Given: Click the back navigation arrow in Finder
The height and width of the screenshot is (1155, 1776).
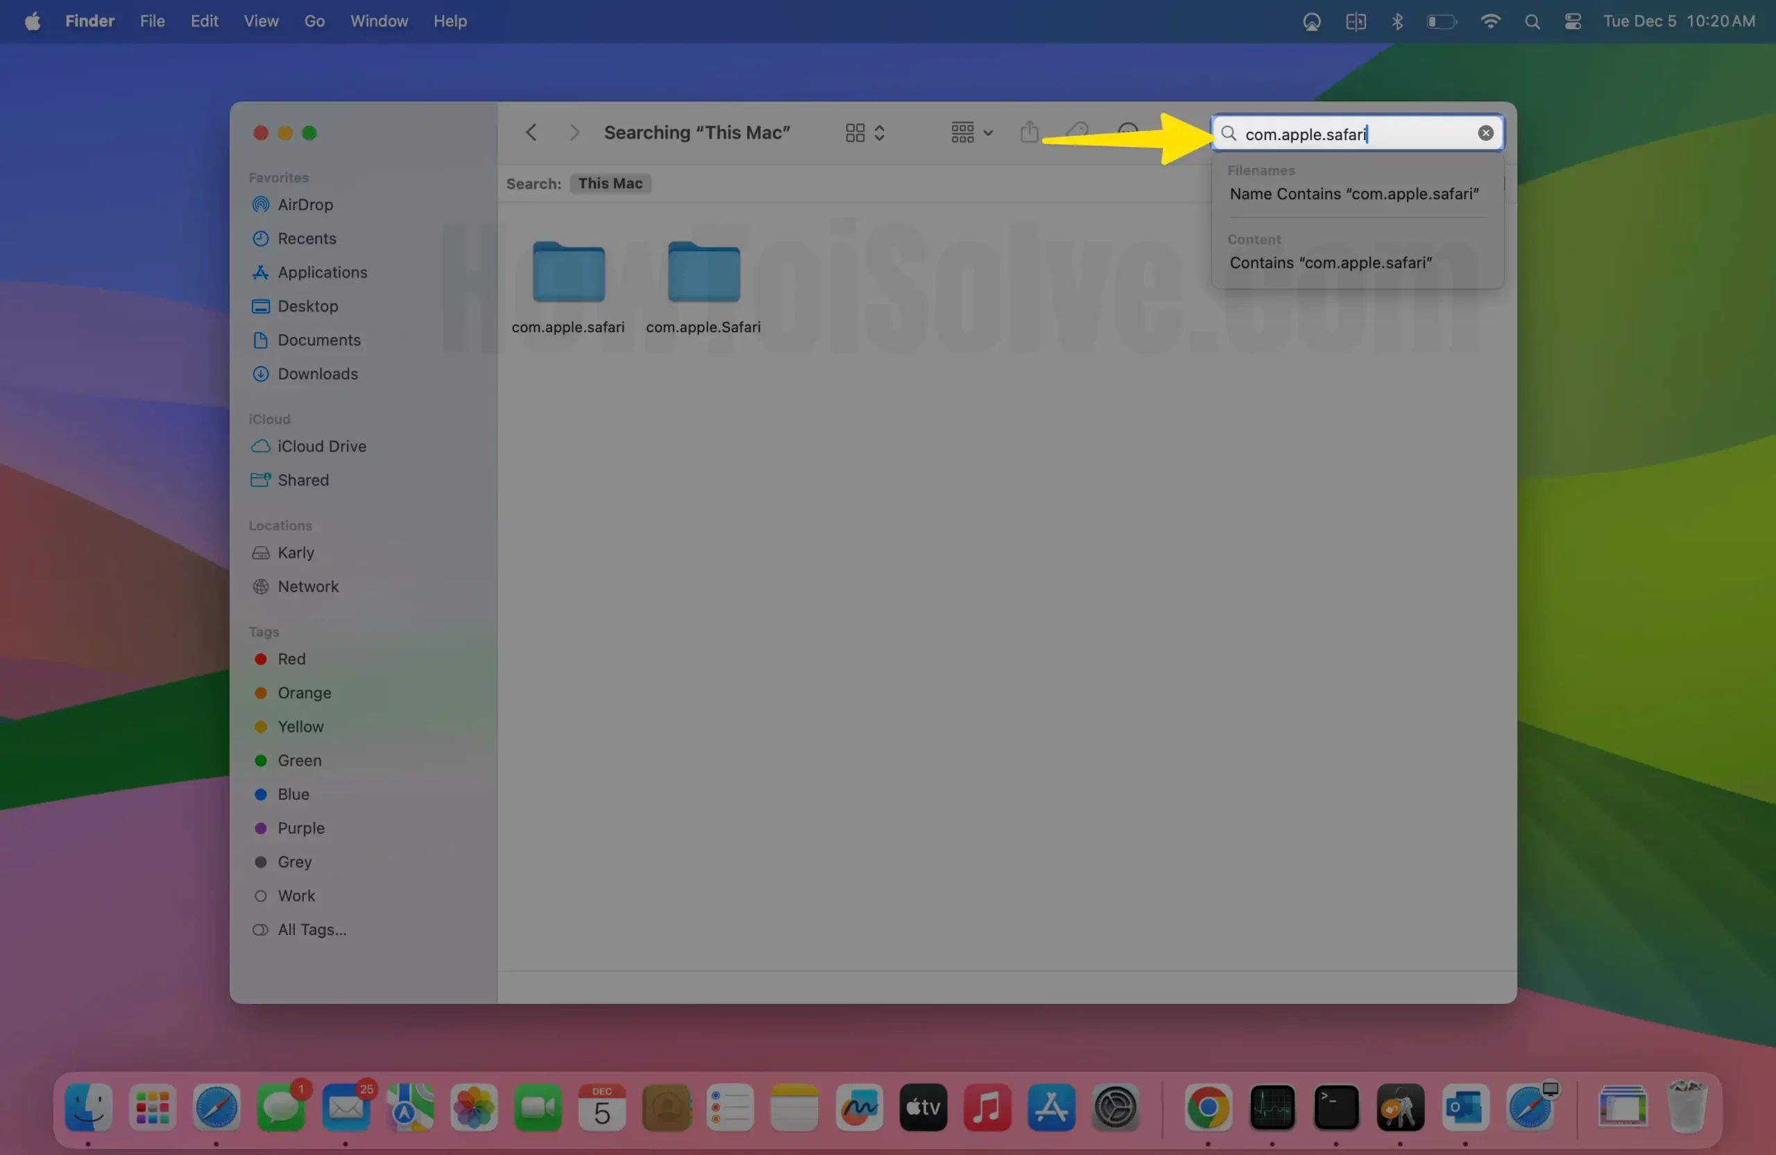Looking at the screenshot, I should click(531, 132).
